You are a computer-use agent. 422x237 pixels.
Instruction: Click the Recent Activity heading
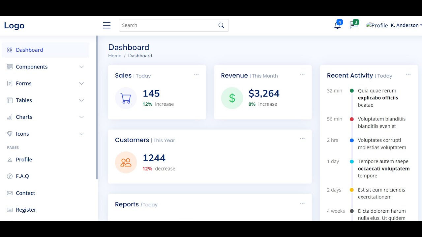pos(350,75)
